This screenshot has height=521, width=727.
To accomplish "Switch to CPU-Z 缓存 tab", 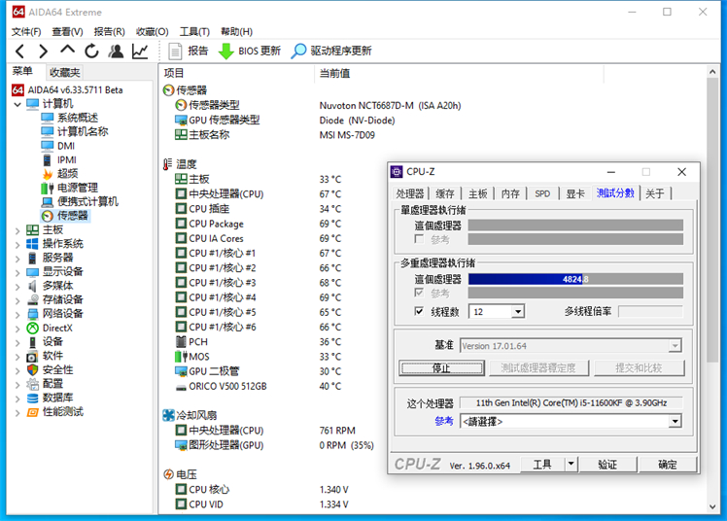I will 444,193.
